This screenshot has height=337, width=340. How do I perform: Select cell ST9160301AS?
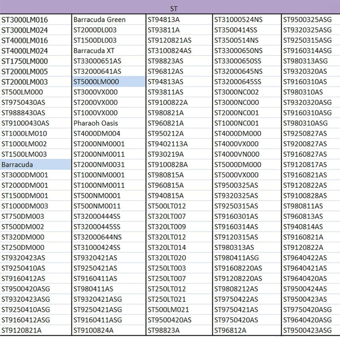click(x=247, y=216)
